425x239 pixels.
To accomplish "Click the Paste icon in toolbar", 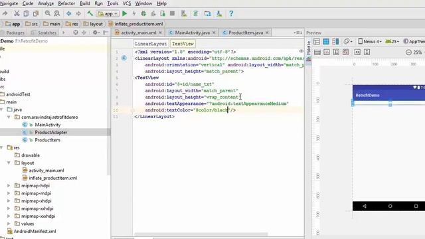I will click(36, 13).
